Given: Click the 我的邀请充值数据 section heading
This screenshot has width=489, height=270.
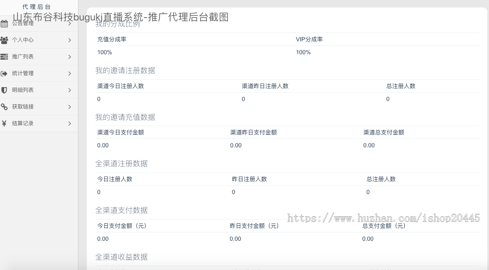Looking at the screenshot, I should (125, 117).
